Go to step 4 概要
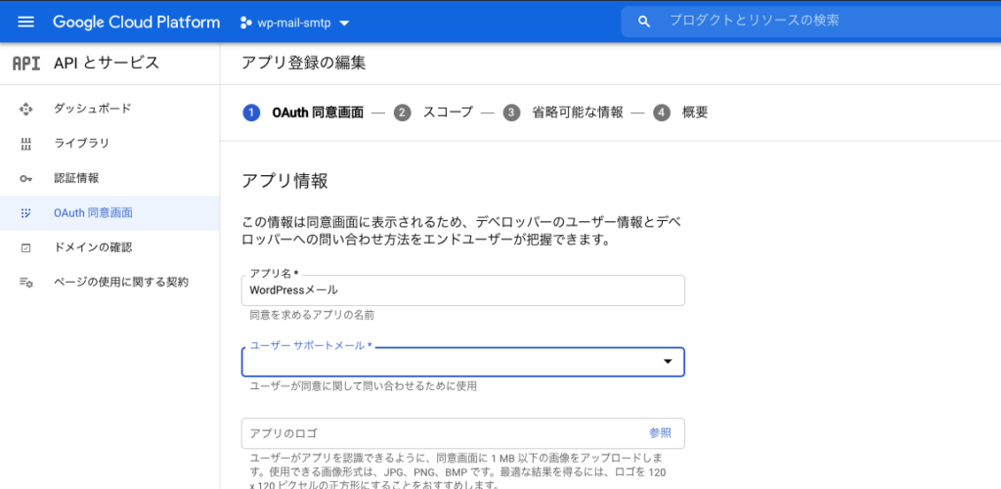The width and height of the screenshot is (1001, 489). click(x=681, y=112)
